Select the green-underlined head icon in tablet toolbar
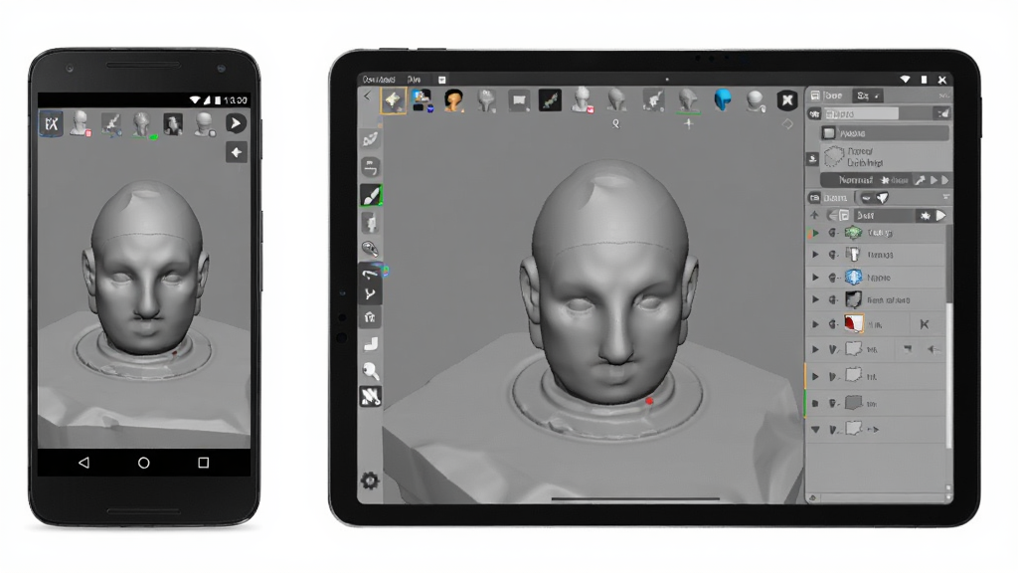 [688, 101]
